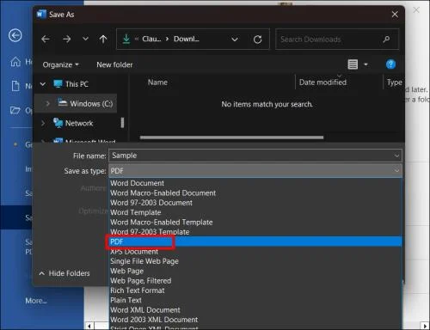
Task: Click the search magnifier icon
Action: pos(386,40)
